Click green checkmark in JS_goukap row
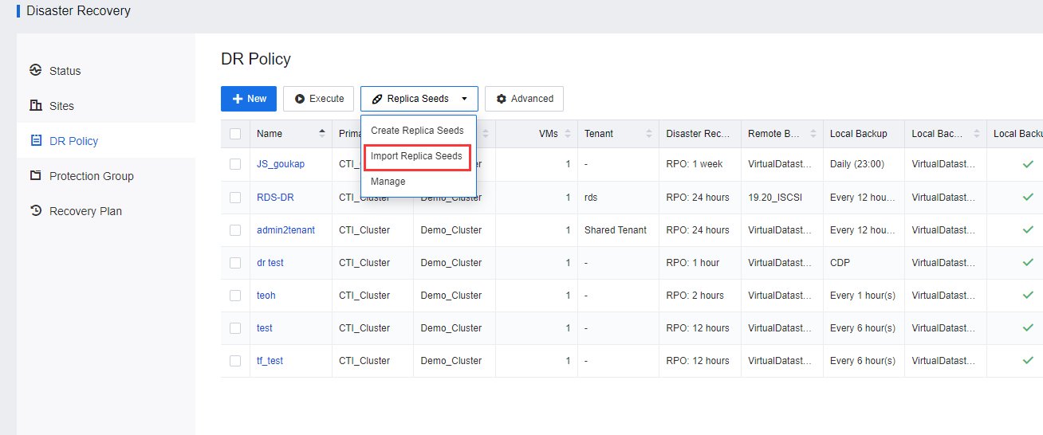This screenshot has width=1043, height=435. pyautogui.click(x=1028, y=164)
